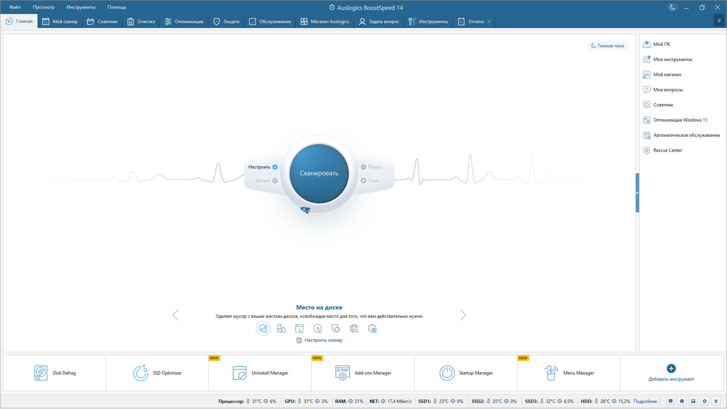Select the globe internet scanner icon

[354, 329]
